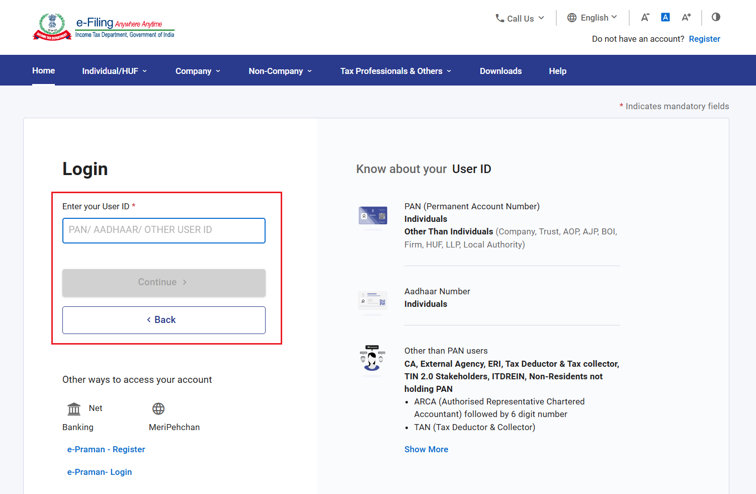The image size is (756, 494).
Task: Toggle the high contrast mode icon
Action: point(716,17)
